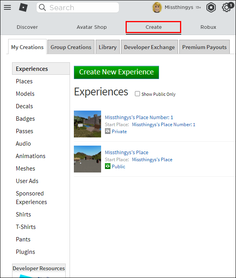Select Badges in the sidebar
This screenshot has width=236, height=278.
tap(25, 119)
